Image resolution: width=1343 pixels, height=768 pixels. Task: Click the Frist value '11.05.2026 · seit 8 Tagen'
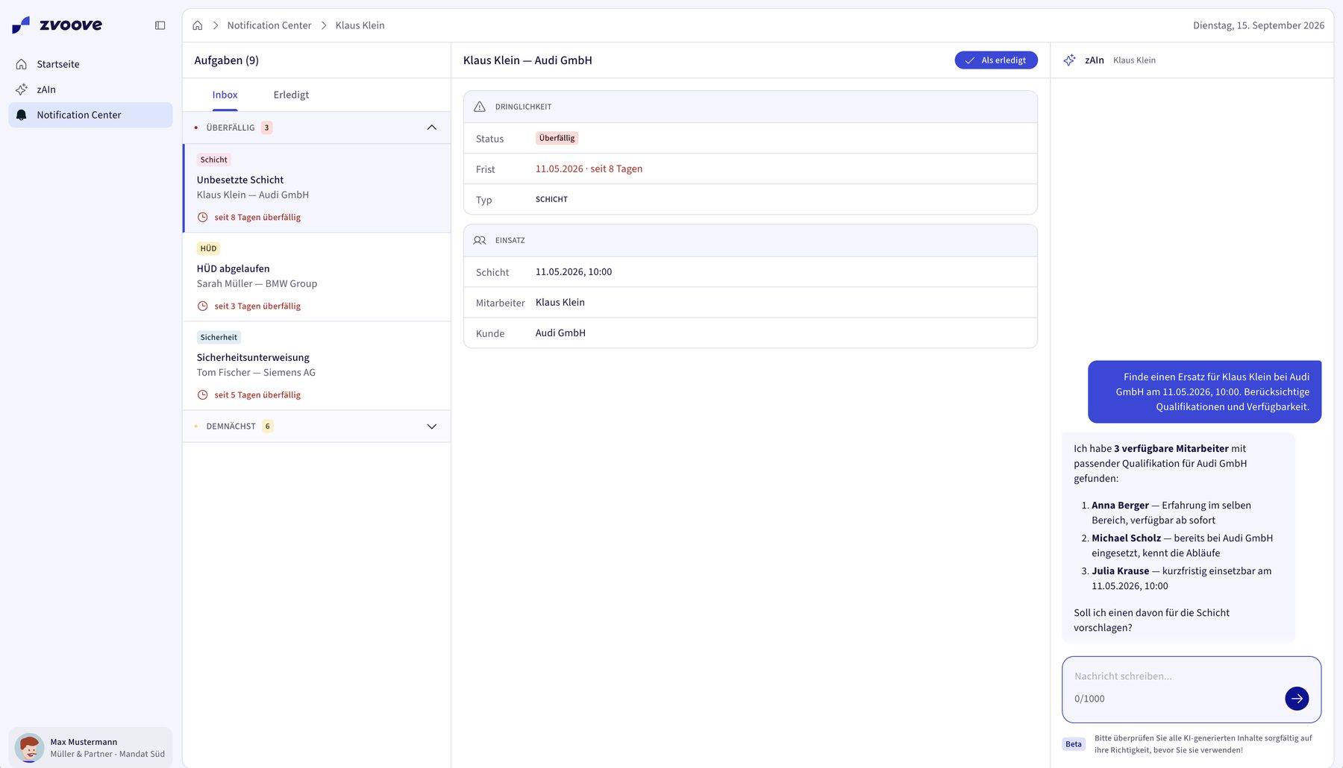pos(589,169)
